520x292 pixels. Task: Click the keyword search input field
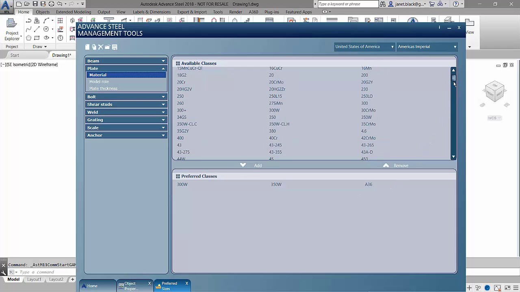coord(348,4)
